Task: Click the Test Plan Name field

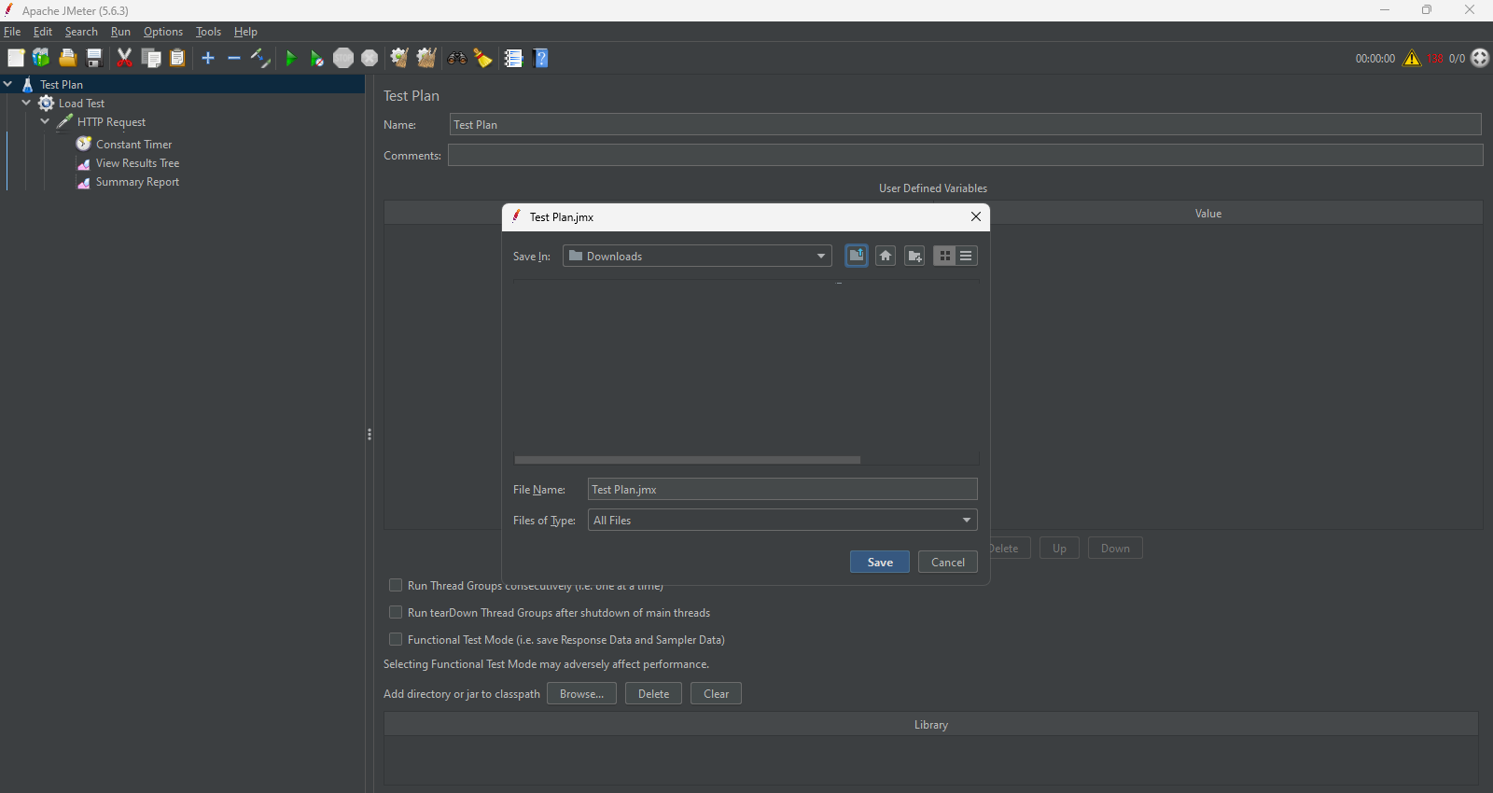Action: 966,124
